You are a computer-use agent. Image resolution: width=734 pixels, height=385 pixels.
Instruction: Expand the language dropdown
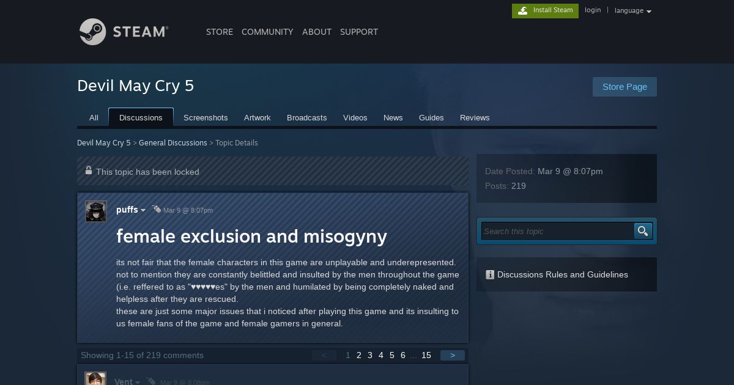coord(633,11)
